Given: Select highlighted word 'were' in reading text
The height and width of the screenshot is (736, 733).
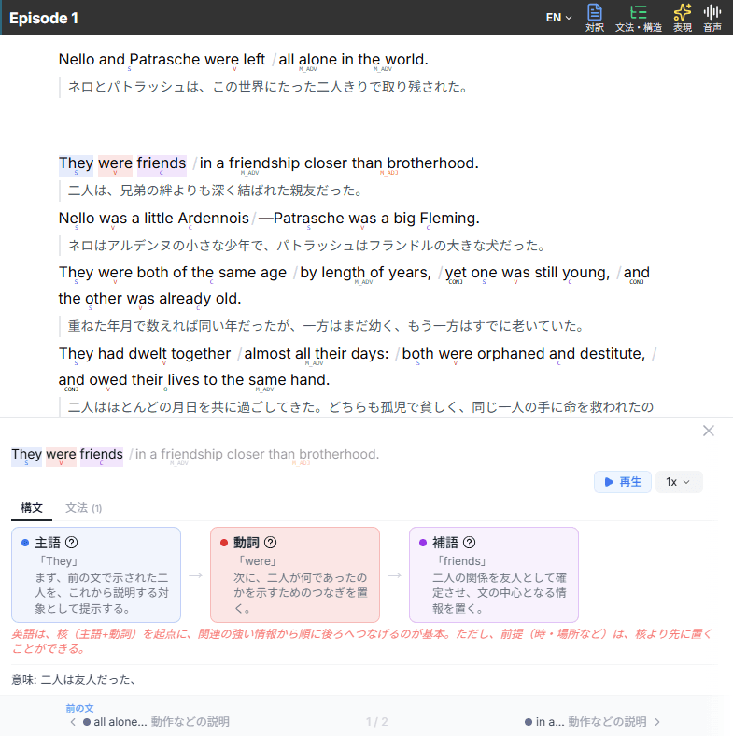Looking at the screenshot, I should pos(116,163).
